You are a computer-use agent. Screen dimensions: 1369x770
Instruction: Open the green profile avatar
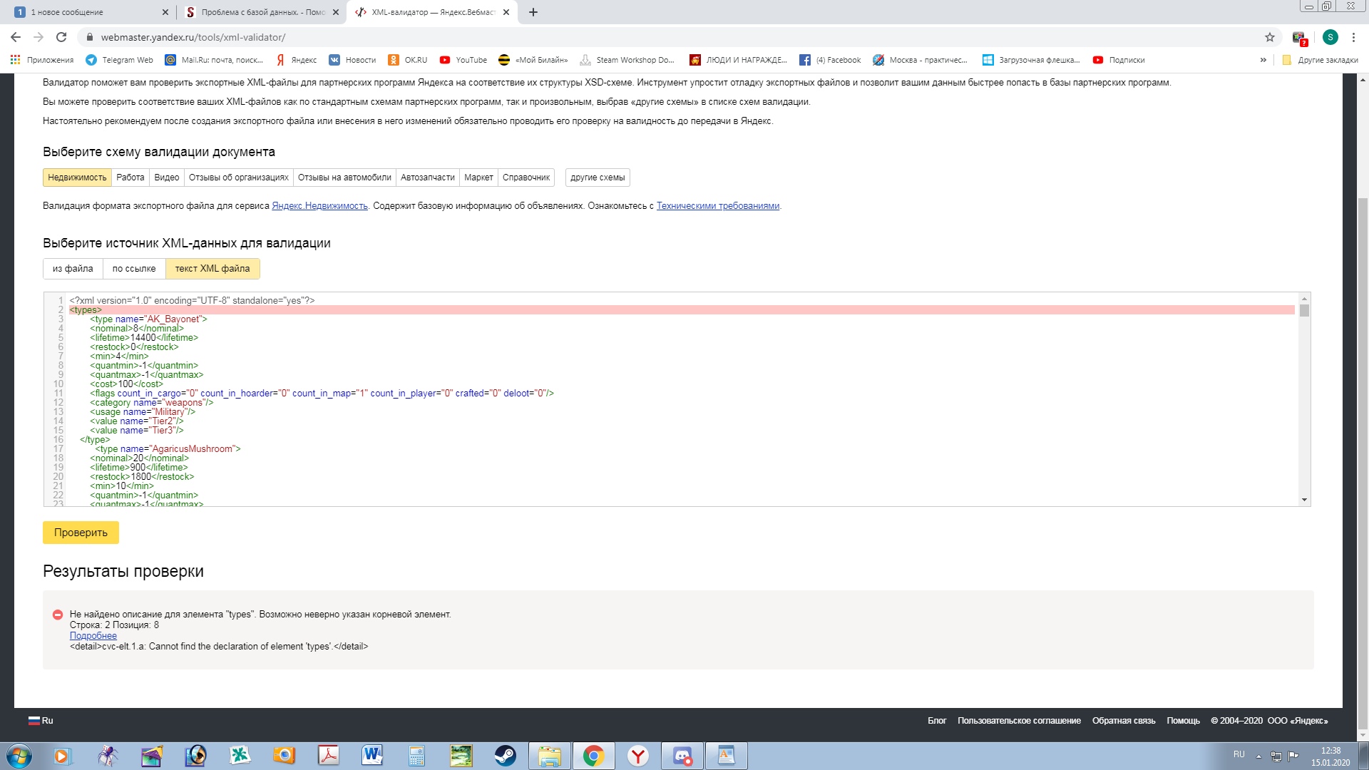[x=1330, y=37]
